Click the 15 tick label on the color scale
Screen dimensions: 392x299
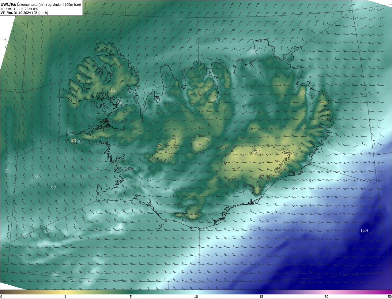point(261,297)
